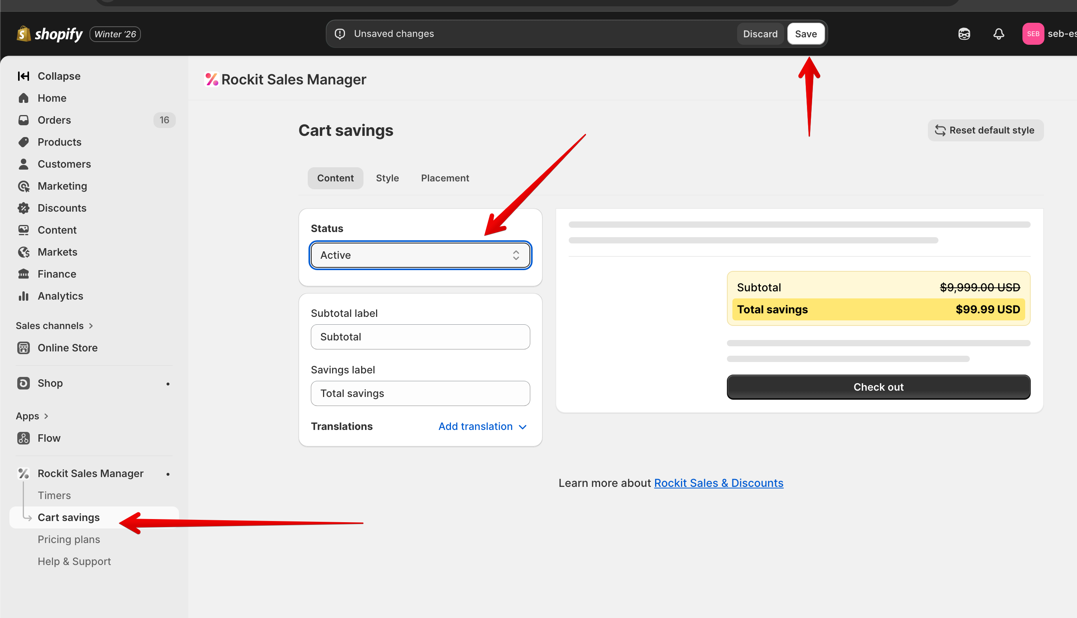1077x618 pixels.
Task: Click the Sidekick assistant icon in top bar
Action: [964, 34]
